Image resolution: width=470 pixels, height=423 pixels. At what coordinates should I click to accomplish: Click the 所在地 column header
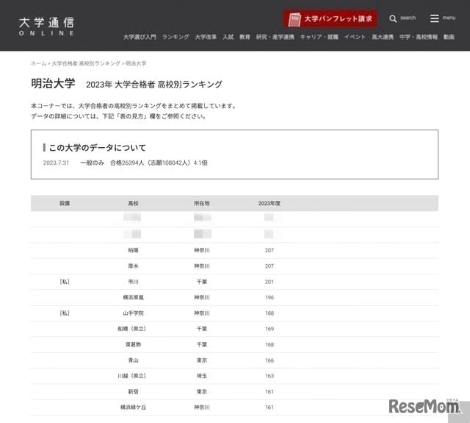tap(202, 203)
